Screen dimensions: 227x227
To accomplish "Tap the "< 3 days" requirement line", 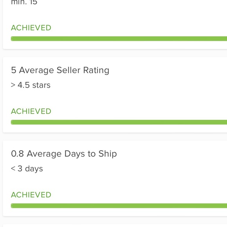I will pyautogui.click(x=27, y=169).
